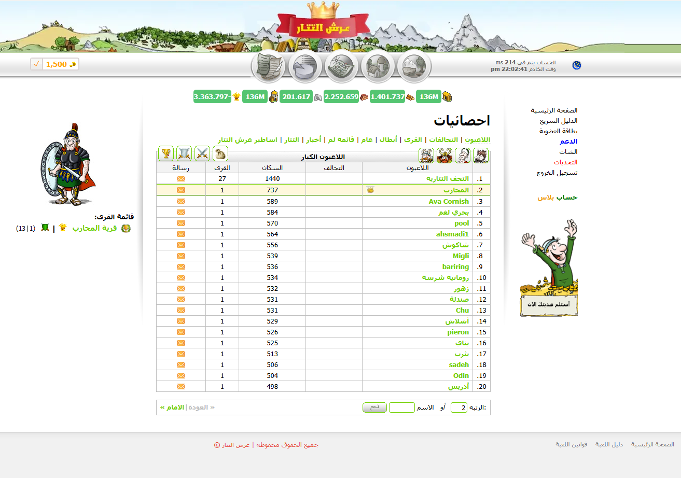Open the village resource fields icon
The image size is (681, 478).
tap(414, 67)
